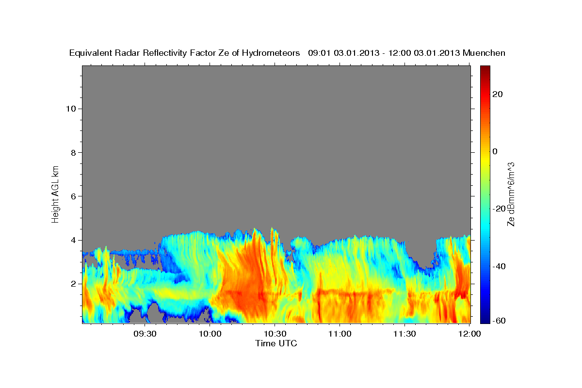Click the 09:30 time tick label
This screenshot has width=582, height=388.
point(145,334)
